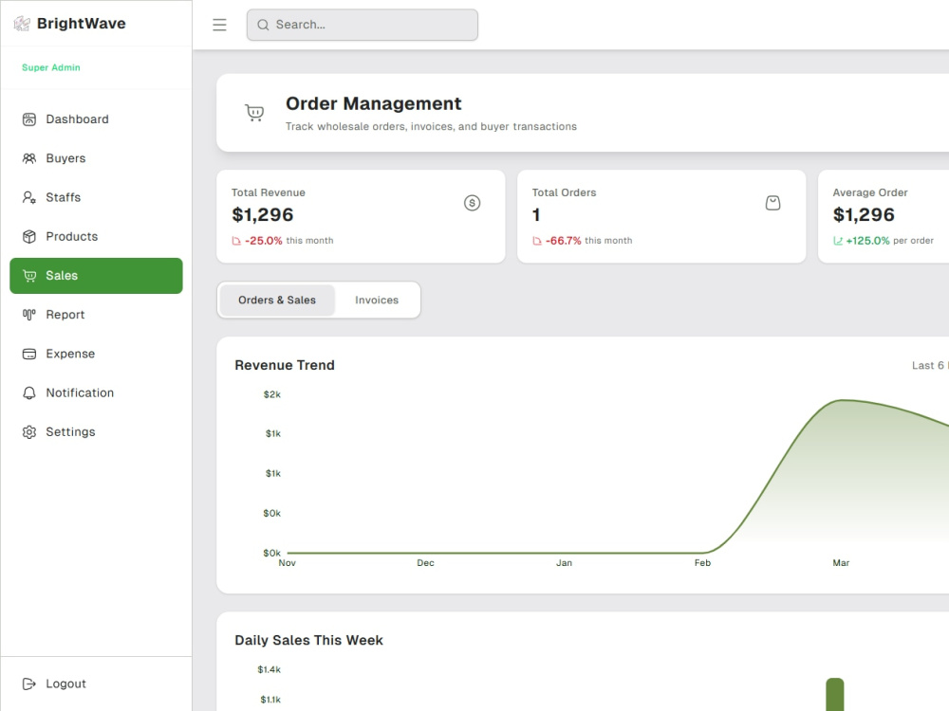Toggle the hamburger menu icon
This screenshot has width=949, height=711.
(219, 25)
